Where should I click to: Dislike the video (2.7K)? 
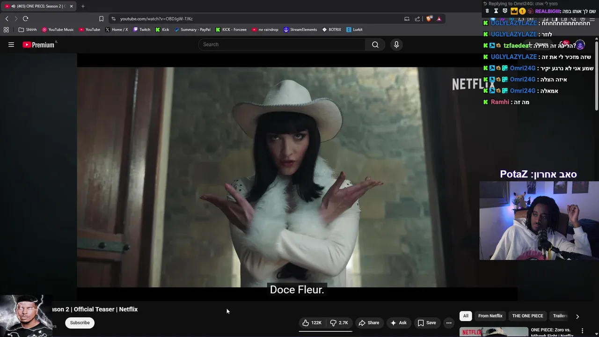pos(339,322)
